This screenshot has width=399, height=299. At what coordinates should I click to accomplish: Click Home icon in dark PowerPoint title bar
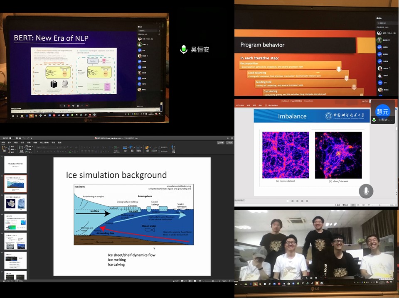(x=17, y=138)
